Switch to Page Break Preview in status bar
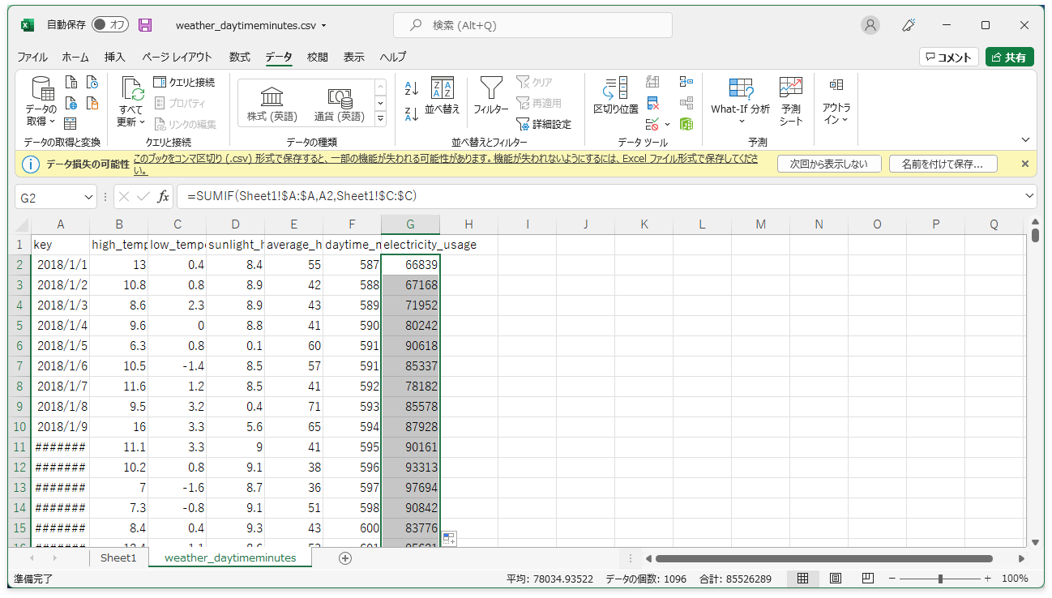Screen dimensions: 1052x598 (x=867, y=579)
